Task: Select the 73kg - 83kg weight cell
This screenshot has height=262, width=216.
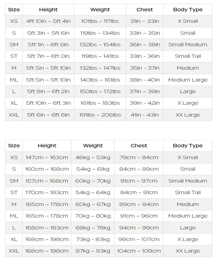Action: tap(93, 239)
